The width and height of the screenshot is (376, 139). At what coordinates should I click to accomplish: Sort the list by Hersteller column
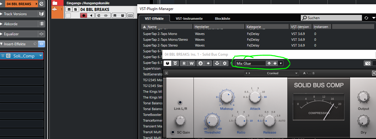click(x=219, y=27)
